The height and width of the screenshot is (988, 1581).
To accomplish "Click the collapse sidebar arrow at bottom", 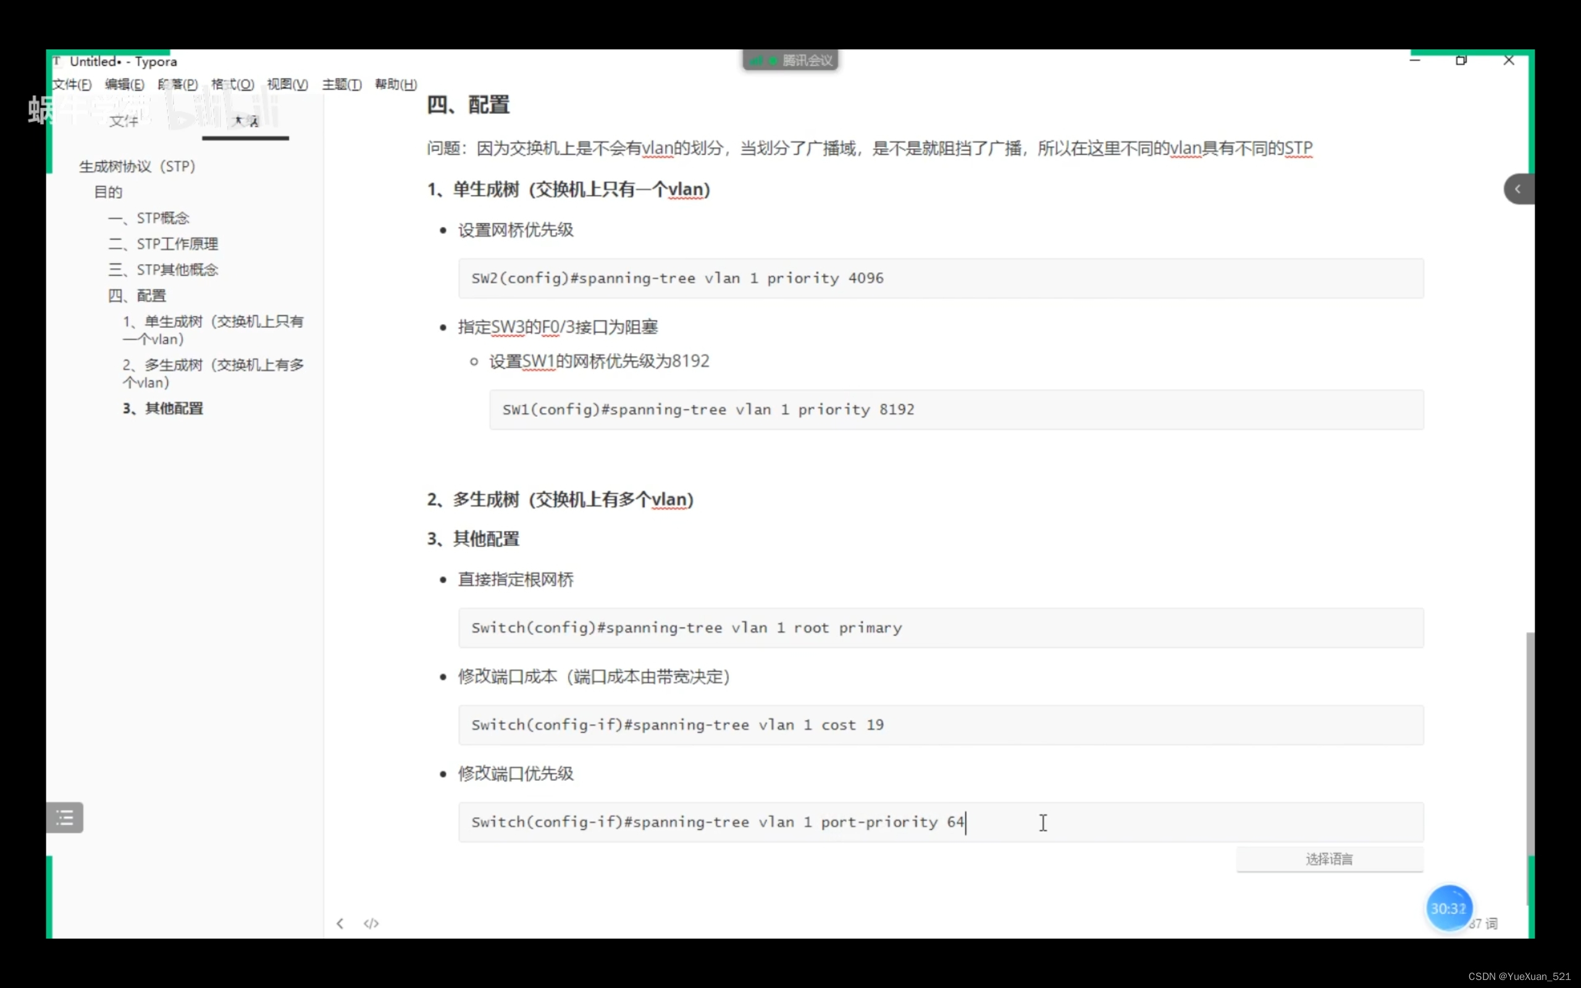I will tap(340, 923).
